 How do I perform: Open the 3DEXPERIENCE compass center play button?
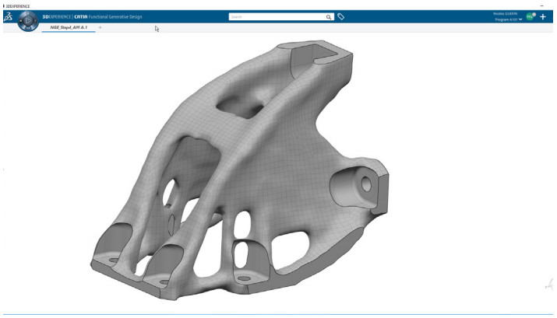28,21
